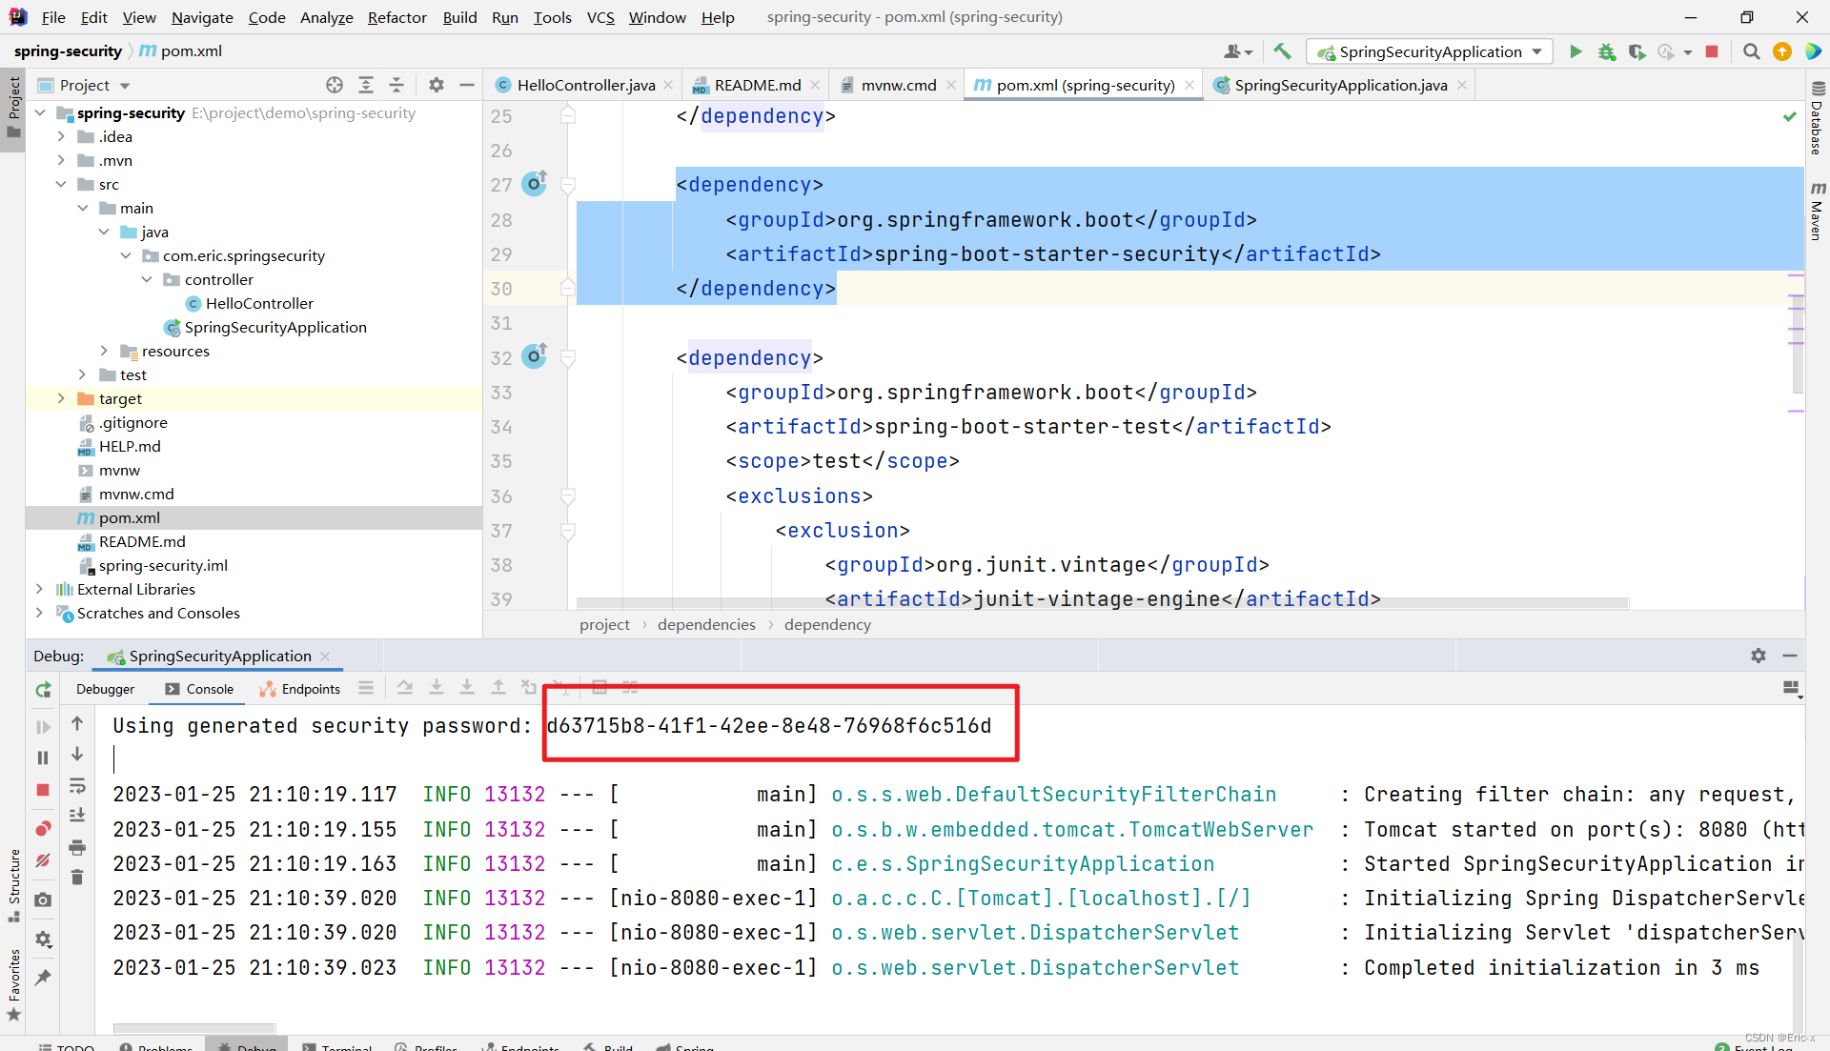Stop the debug session red square
This screenshot has width=1830, height=1051.
43,790
